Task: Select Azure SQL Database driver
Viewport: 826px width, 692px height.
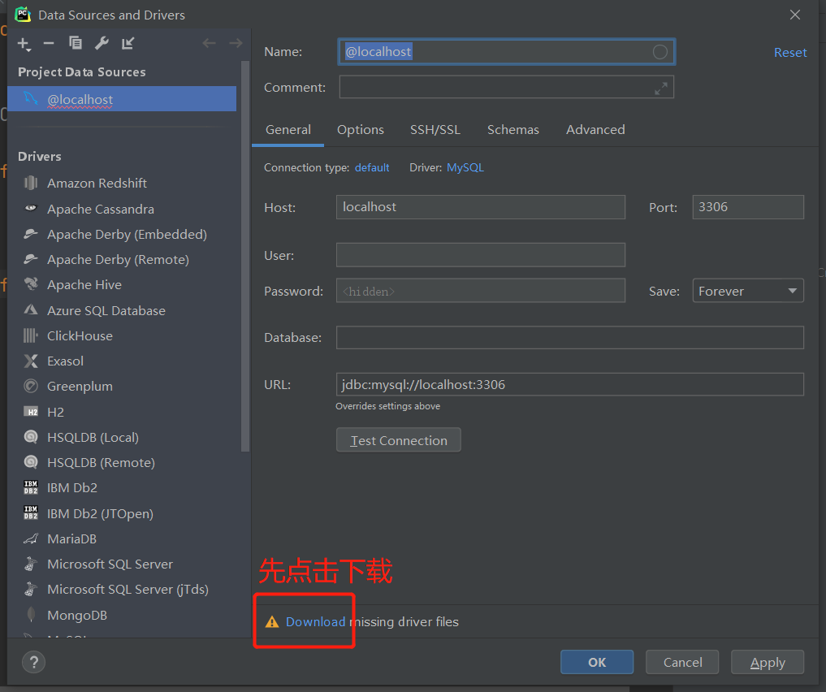Action: (106, 311)
